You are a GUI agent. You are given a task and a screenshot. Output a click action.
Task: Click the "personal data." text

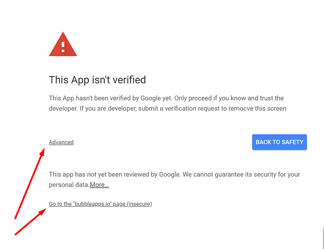[69, 185]
